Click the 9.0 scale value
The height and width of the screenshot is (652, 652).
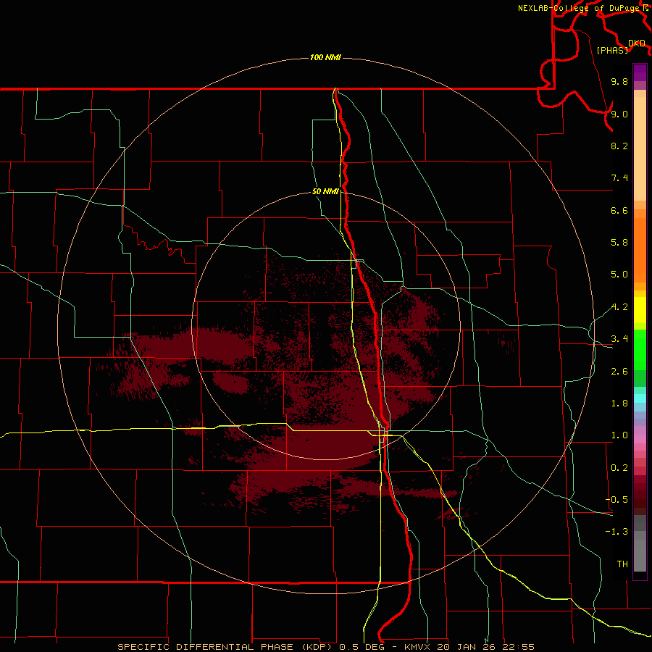[619, 114]
